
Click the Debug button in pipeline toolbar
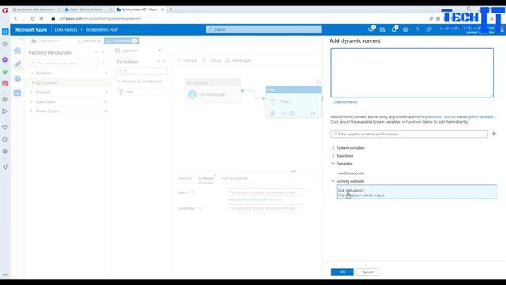point(212,60)
